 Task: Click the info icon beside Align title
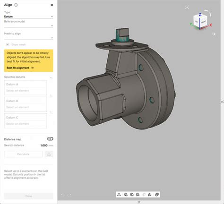[16, 5]
